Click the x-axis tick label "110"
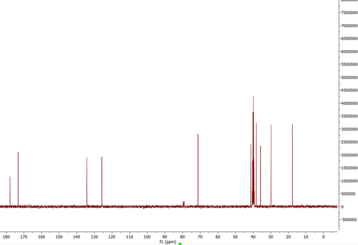This screenshot has height=245, width=358. pos(130,237)
